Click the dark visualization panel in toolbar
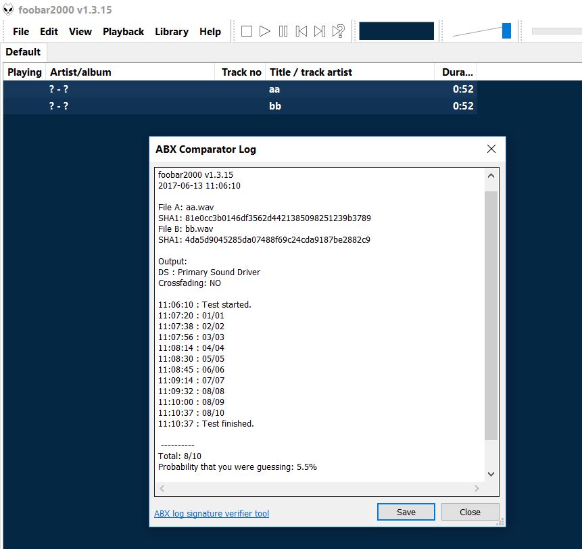This screenshot has width=582, height=549. tap(396, 31)
